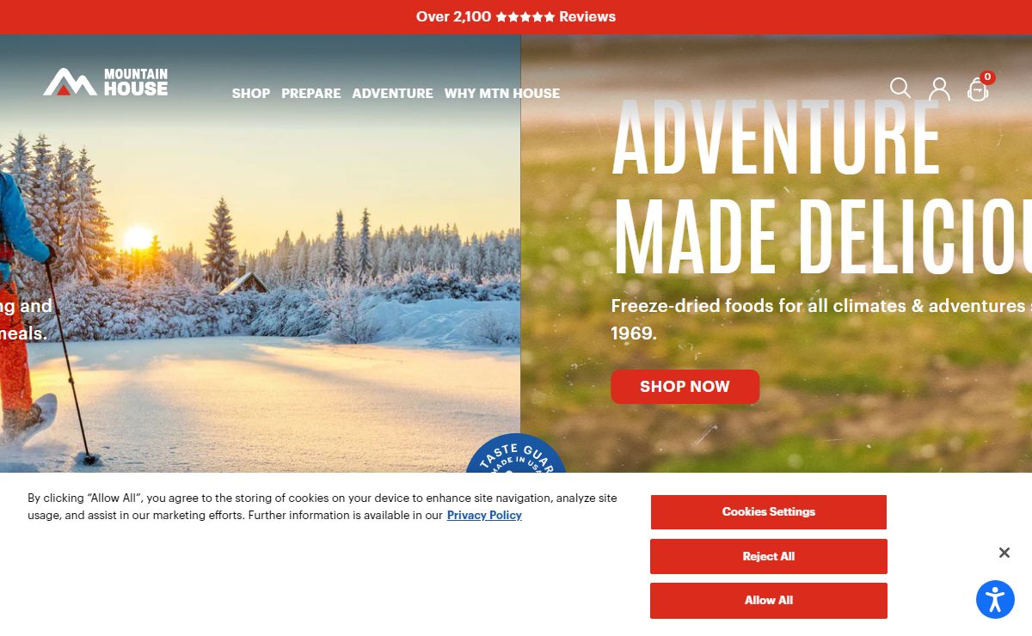The width and height of the screenshot is (1032, 636).
Task: Open the Privacy Policy link
Action: pyautogui.click(x=484, y=516)
